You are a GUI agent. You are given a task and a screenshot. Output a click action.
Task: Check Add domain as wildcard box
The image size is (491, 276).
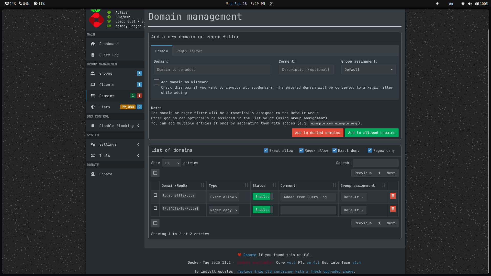(x=157, y=82)
